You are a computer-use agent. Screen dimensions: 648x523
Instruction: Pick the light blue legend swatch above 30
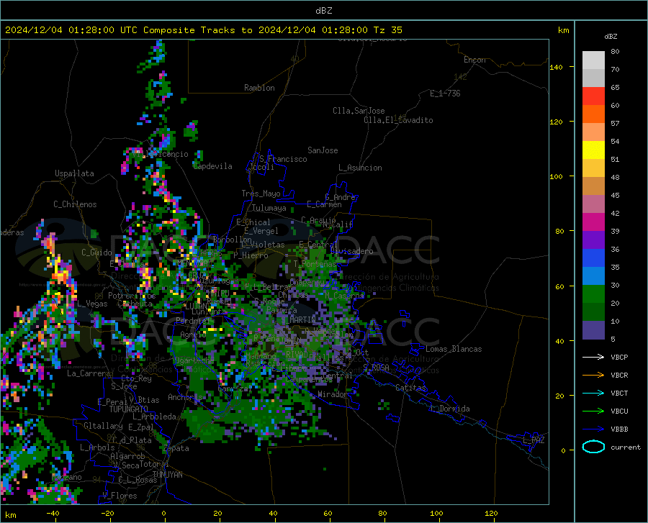(593, 276)
